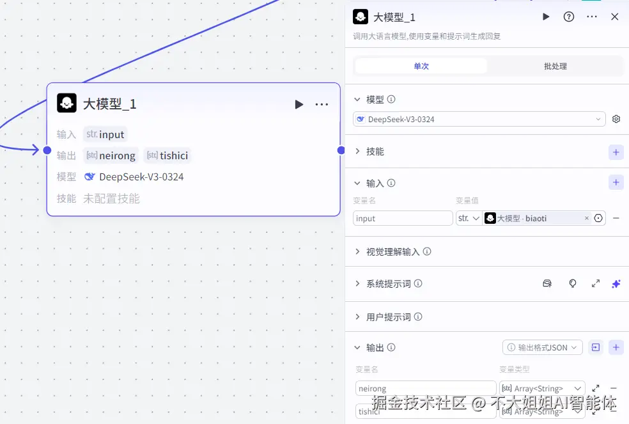The width and height of the screenshot is (629, 424).
Task: Show info tooltip beside 模型
Action: [x=391, y=99]
